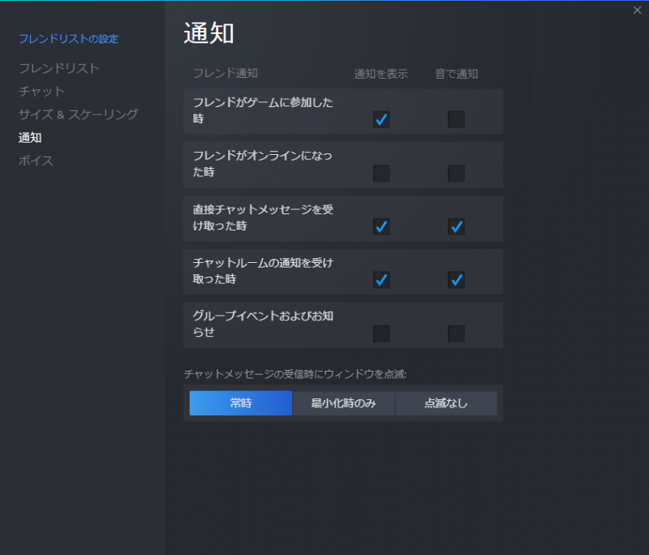Enable 通知を表示 for グループイベントおよびお知らせ
The width and height of the screenshot is (649, 555).
[381, 334]
